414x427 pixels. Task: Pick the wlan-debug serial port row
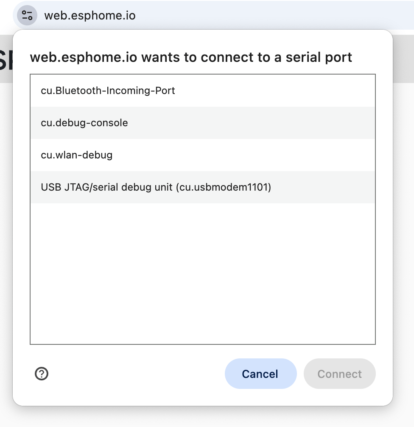(x=203, y=155)
